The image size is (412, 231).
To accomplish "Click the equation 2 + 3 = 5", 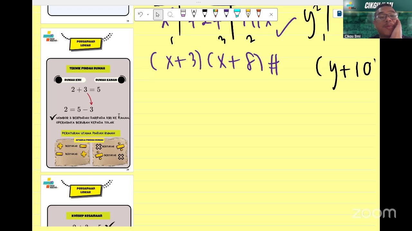I will [86, 90].
